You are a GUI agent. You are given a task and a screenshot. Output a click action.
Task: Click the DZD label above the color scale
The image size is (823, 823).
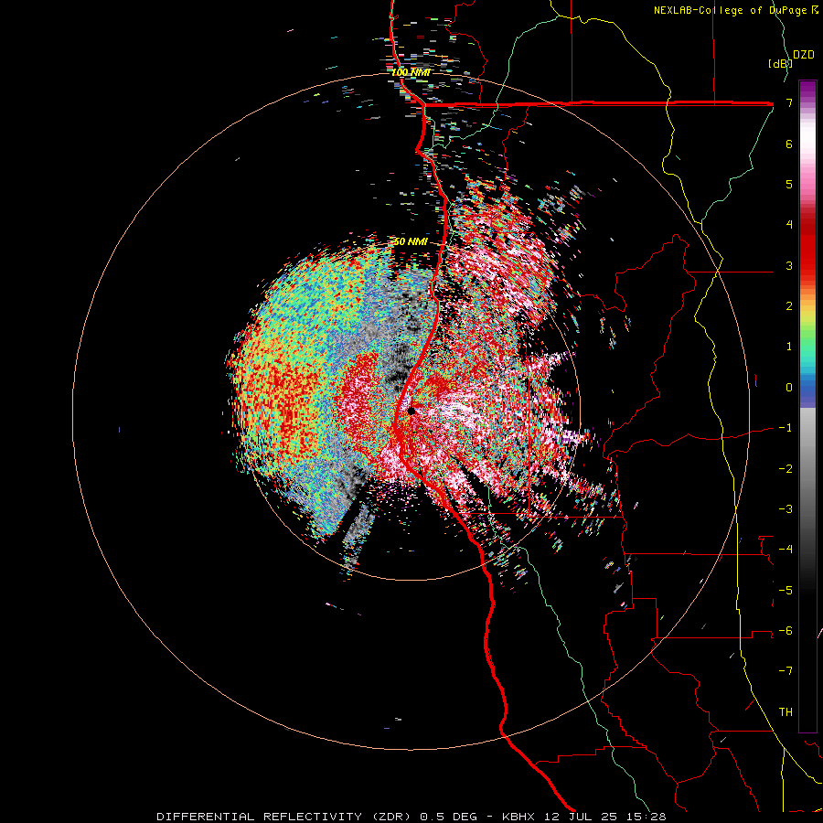(804, 55)
